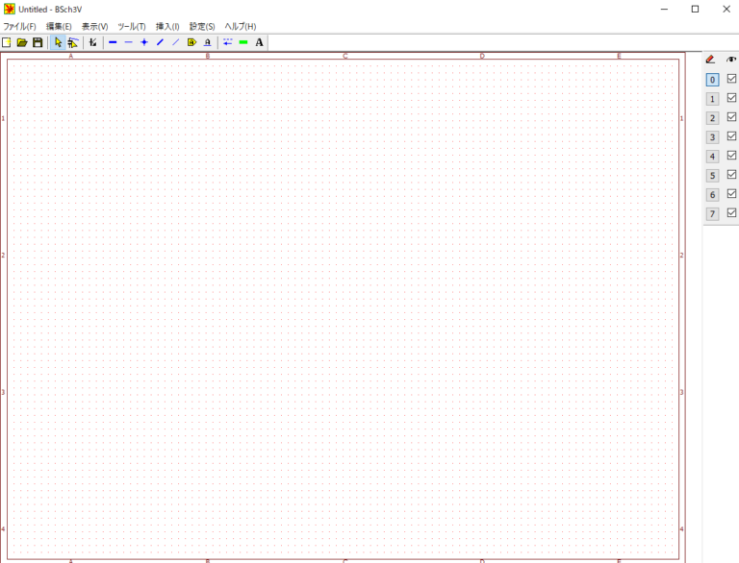
Task: Select the green marker line tool
Action: (243, 42)
